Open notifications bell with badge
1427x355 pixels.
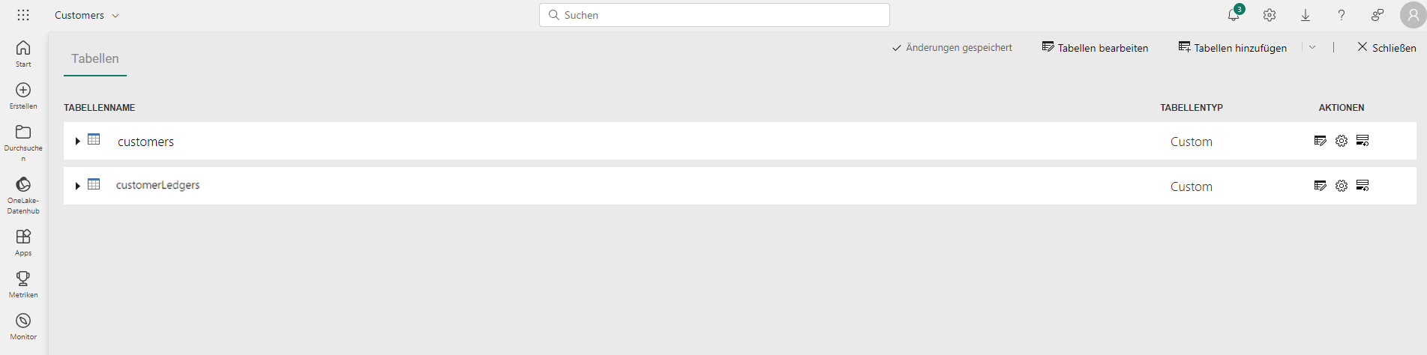pos(1234,15)
